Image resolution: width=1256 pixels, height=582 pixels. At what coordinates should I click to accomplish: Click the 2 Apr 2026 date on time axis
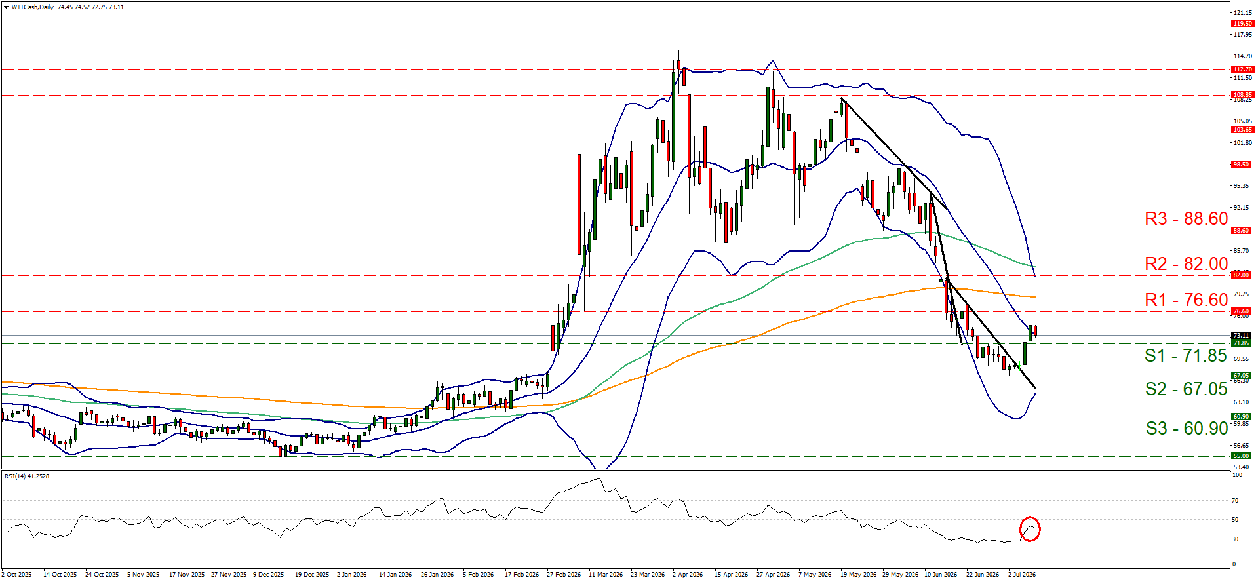pos(688,575)
